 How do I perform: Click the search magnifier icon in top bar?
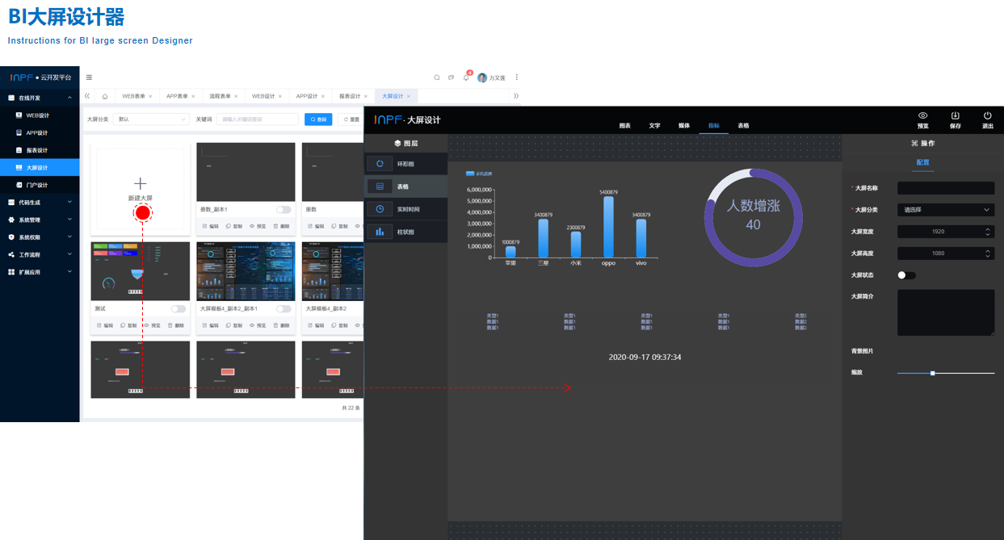pos(437,77)
